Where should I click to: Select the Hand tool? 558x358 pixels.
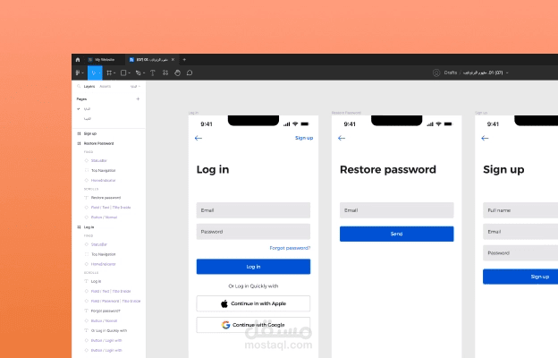(x=177, y=72)
